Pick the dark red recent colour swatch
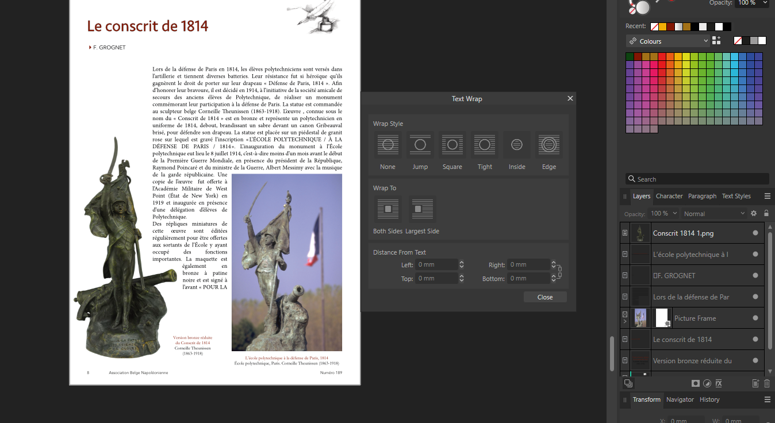This screenshot has height=423, width=775. (x=670, y=26)
